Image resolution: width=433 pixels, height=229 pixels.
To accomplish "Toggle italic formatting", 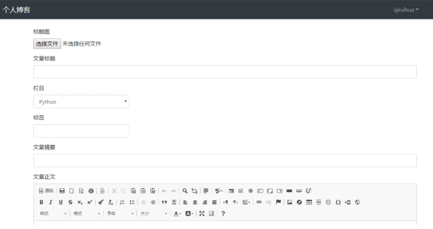I will pos(51,203).
